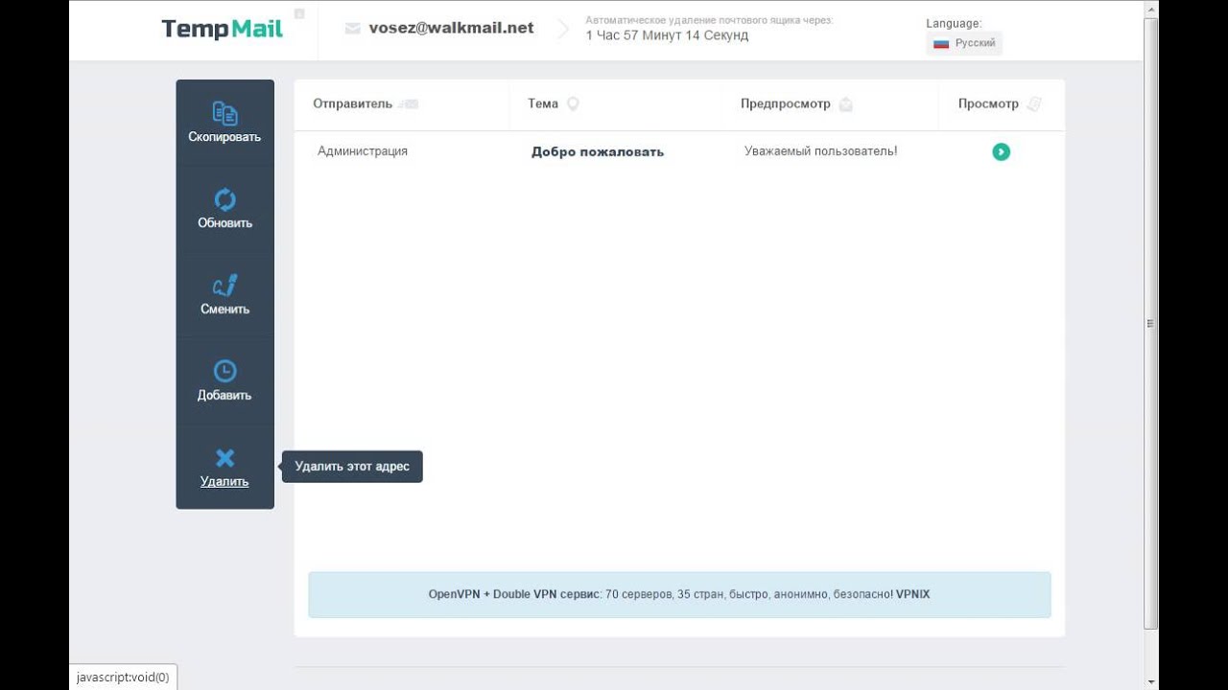Image resolution: width=1228 pixels, height=690 pixels.
Task: Click the Просмотр column header
Action: coord(988,103)
